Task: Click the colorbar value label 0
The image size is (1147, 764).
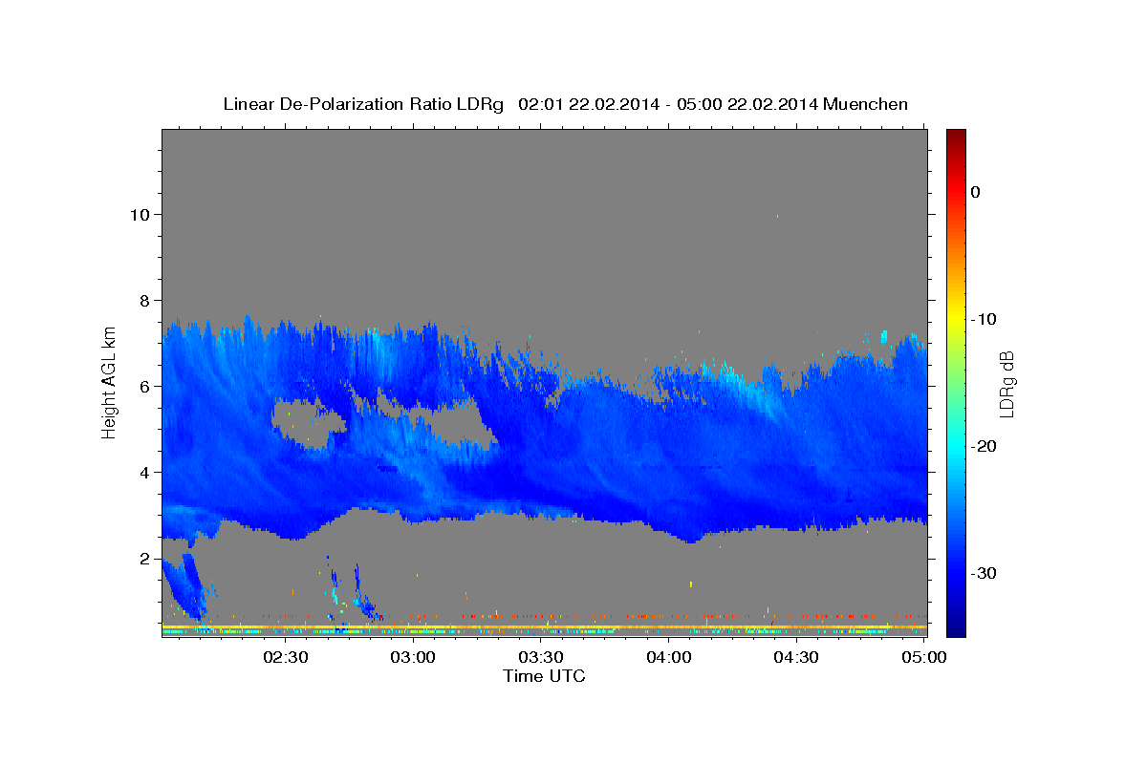Action: (x=975, y=192)
